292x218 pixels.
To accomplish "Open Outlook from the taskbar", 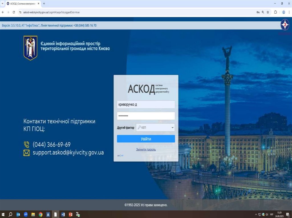I will 18,215.
